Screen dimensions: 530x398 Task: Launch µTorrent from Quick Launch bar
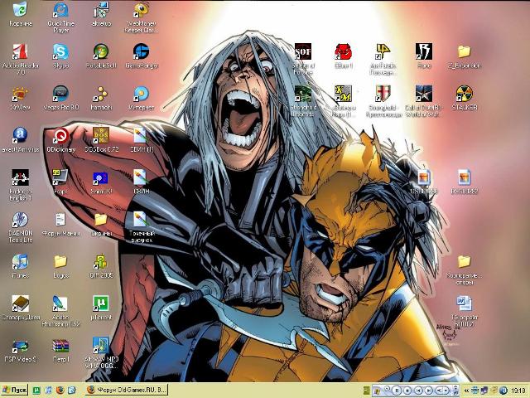[x=36, y=391]
